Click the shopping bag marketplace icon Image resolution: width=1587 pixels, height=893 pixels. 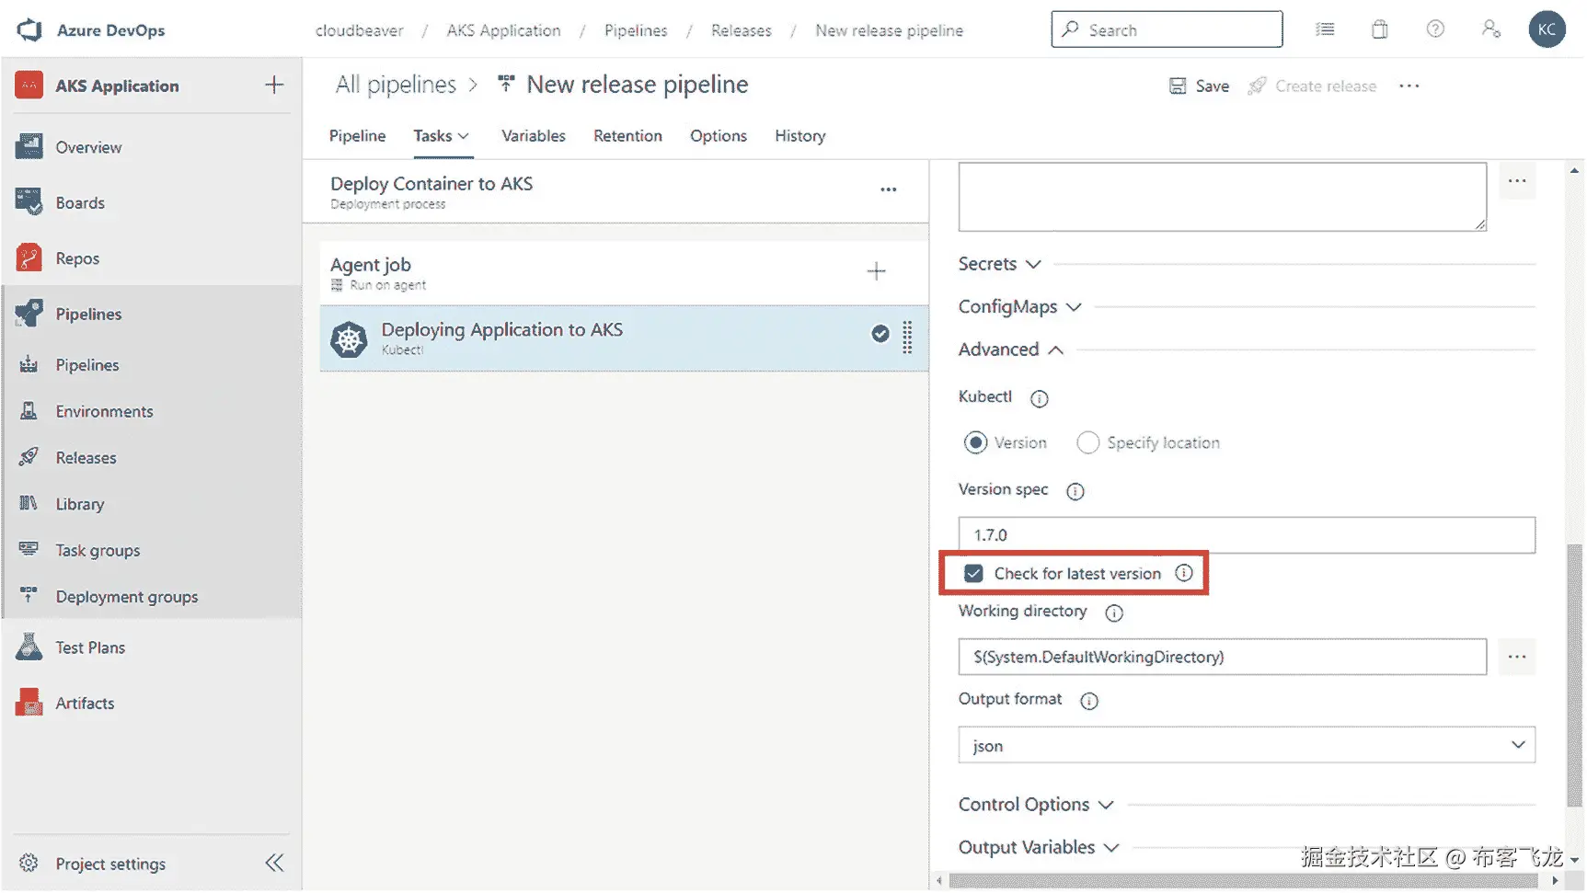pos(1380,29)
